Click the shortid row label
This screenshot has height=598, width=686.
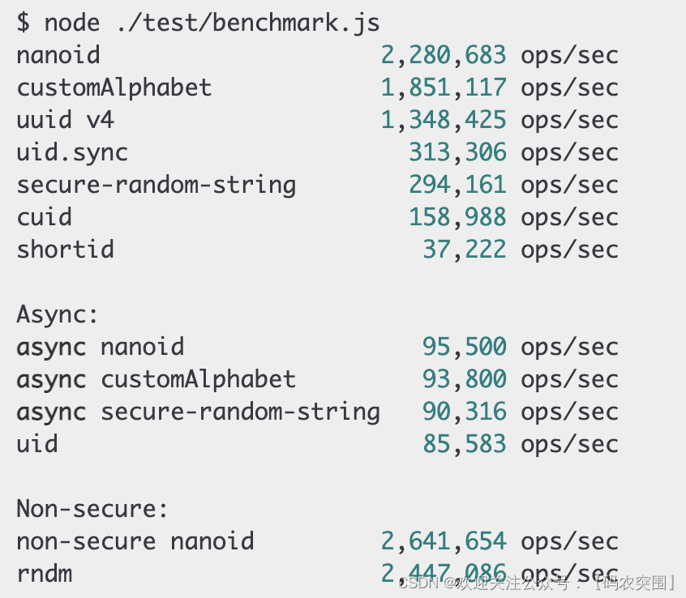coord(66,250)
